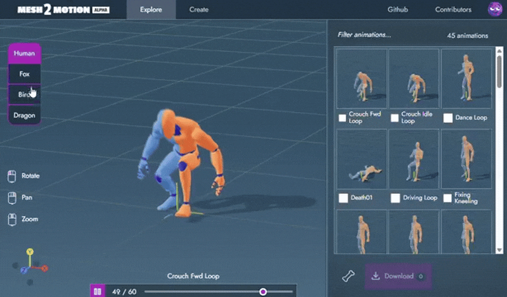Click the Mesh2Motion logo

(63, 9)
